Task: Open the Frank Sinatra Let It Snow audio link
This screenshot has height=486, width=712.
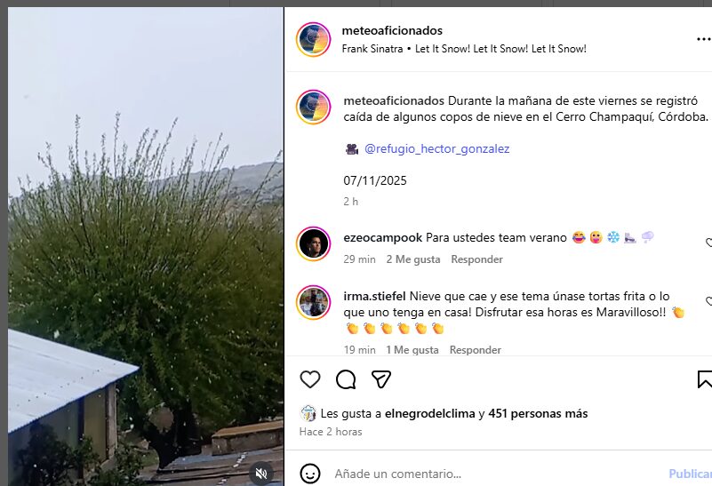Action: (x=464, y=49)
